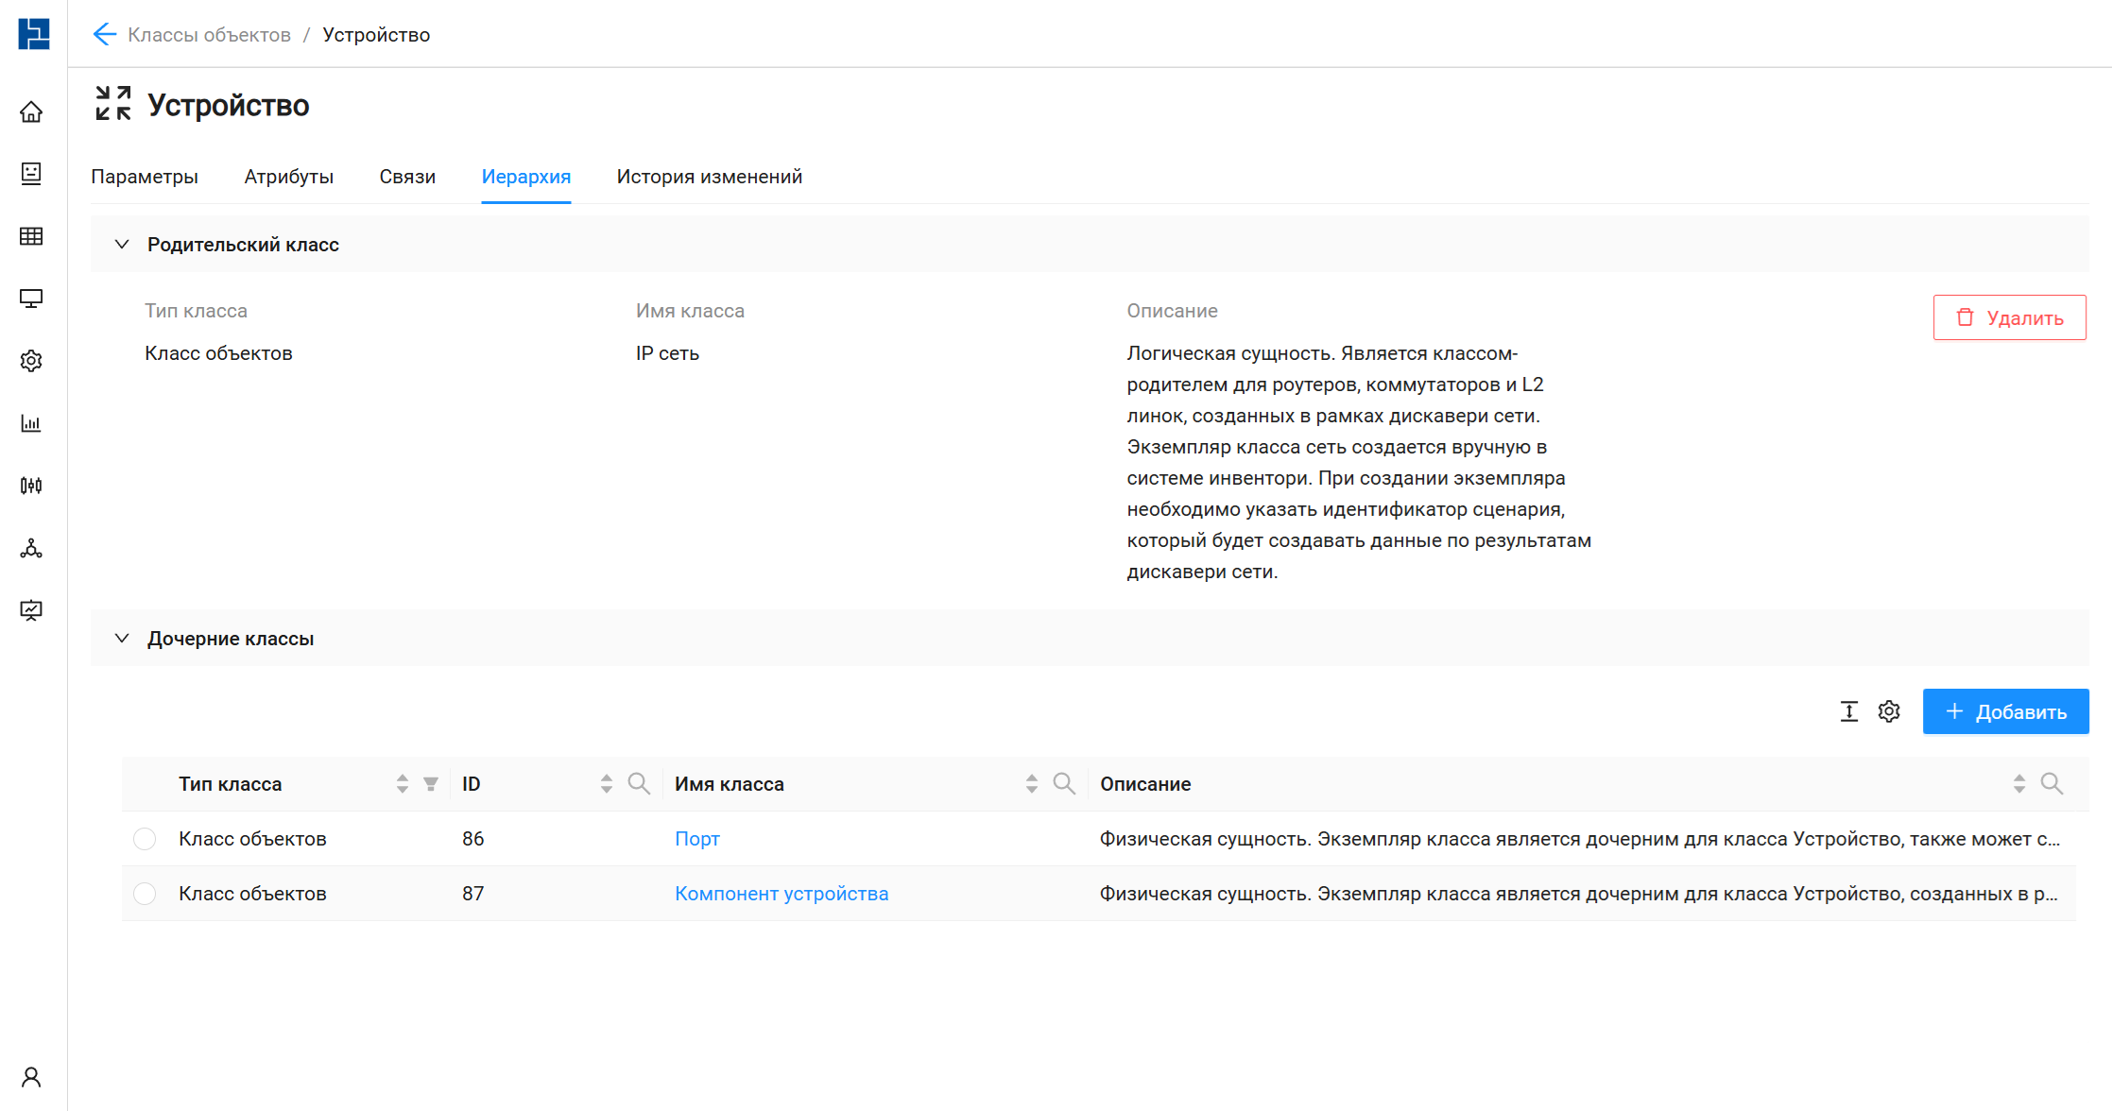The image size is (2112, 1111).
Task: Click filter icon in Тип класса column
Action: (431, 783)
